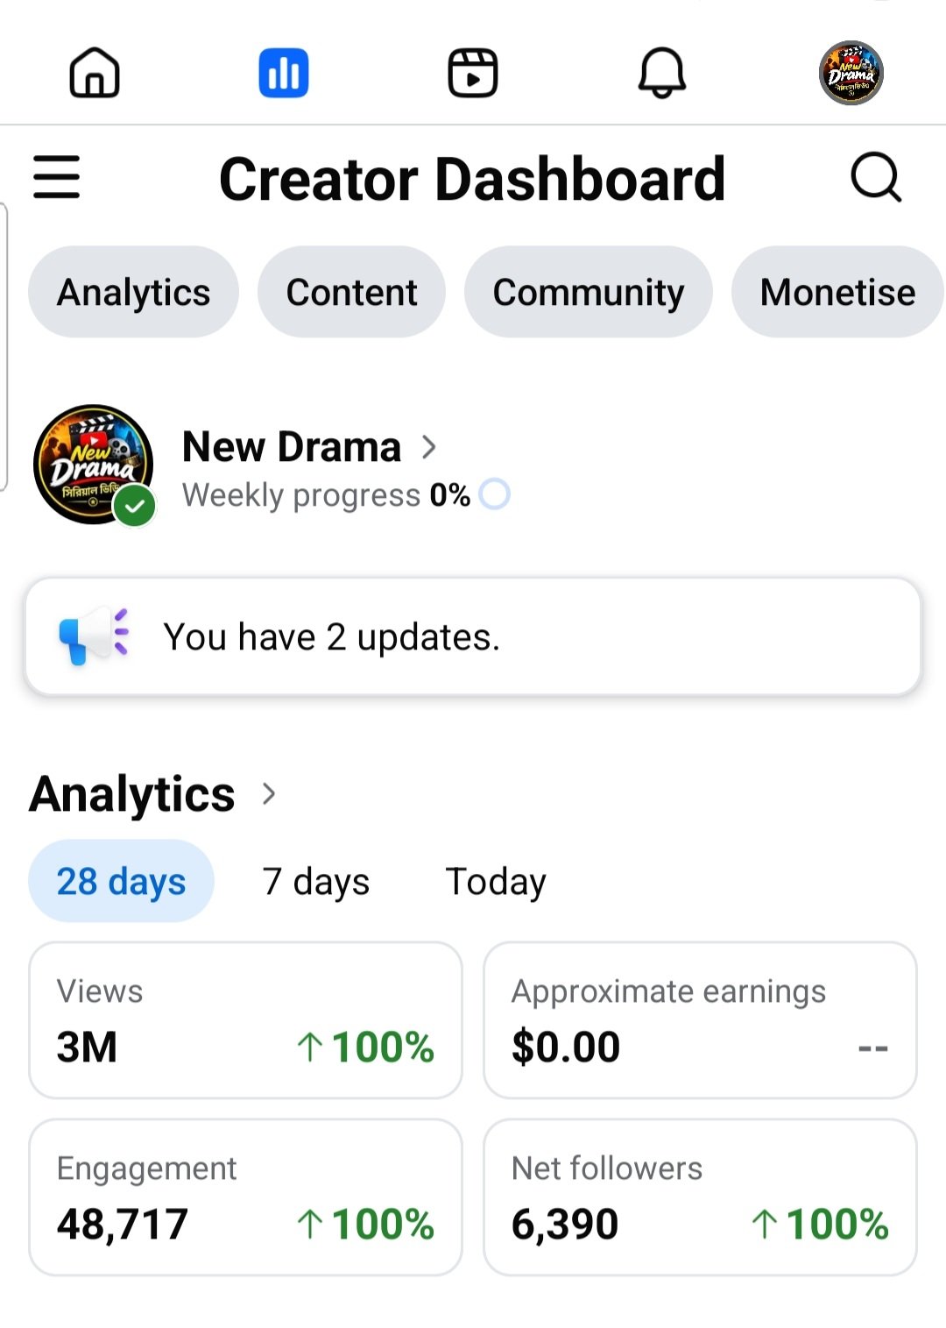
Task: Open the Community tab
Action: (x=589, y=292)
